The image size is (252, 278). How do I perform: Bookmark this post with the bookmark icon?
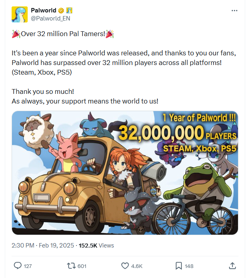tap(178, 266)
